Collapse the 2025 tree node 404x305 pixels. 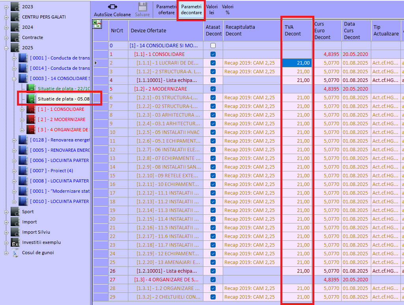tap(6, 48)
